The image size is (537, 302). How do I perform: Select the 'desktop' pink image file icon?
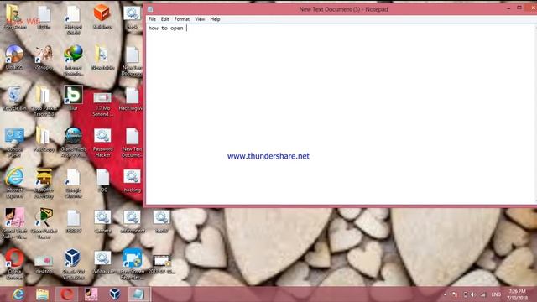tap(44, 263)
